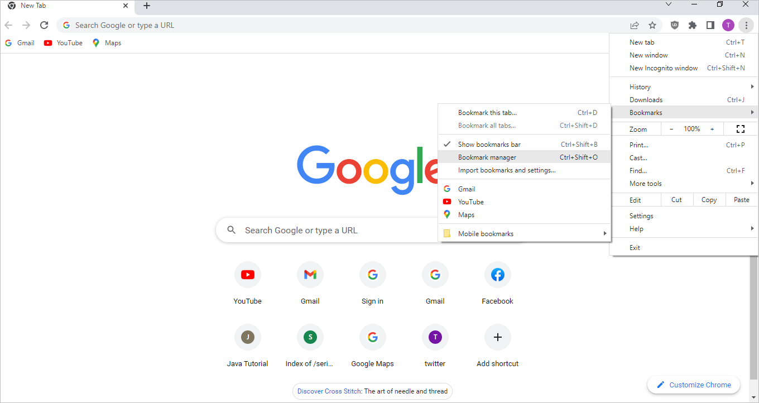The image size is (759, 403).
Task: Click the reload page icon
Action: [x=44, y=25]
